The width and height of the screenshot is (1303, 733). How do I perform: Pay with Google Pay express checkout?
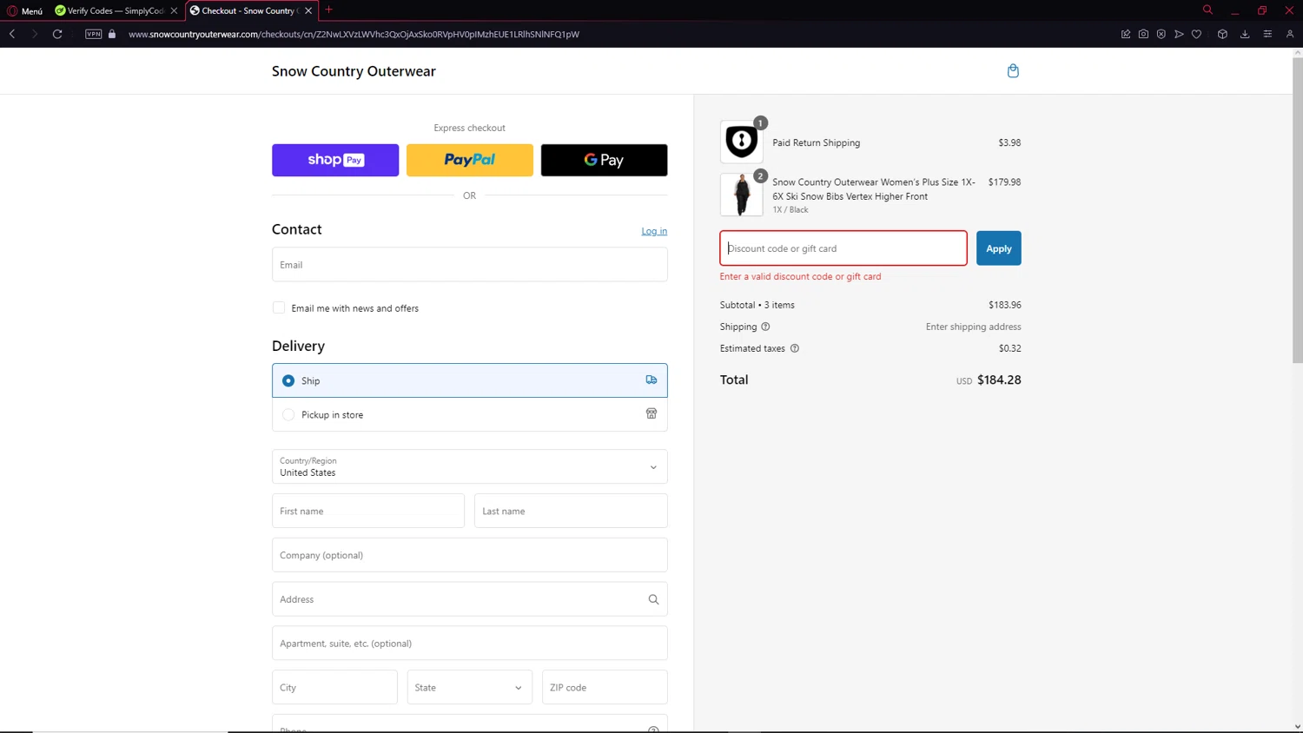click(604, 160)
